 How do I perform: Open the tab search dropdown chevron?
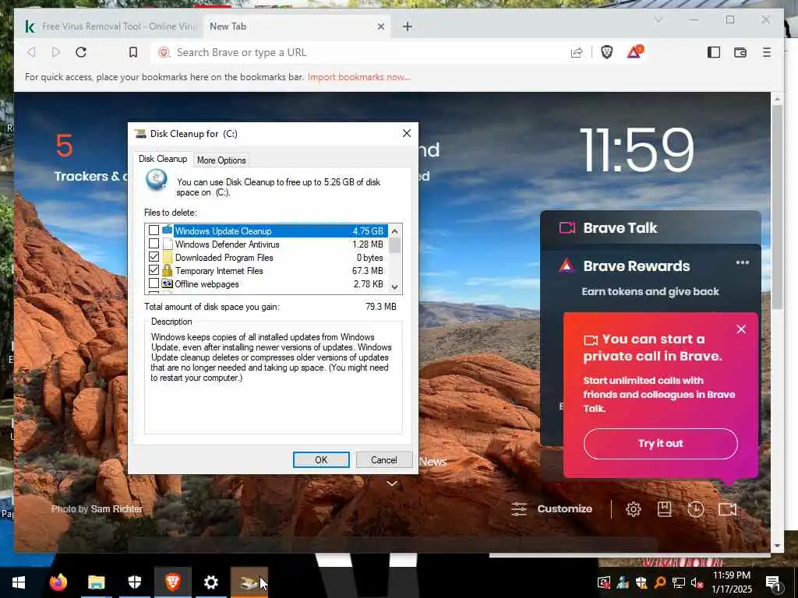click(658, 19)
